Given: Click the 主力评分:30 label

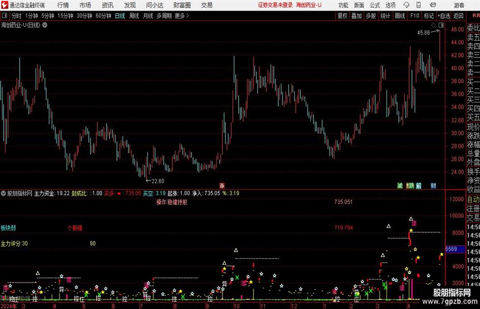Looking at the screenshot, I should pyautogui.click(x=14, y=244).
